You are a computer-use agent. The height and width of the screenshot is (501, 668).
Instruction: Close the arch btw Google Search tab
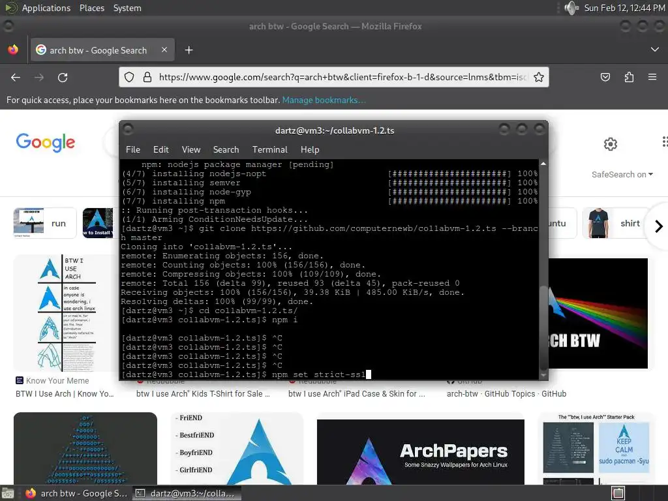[x=164, y=50]
